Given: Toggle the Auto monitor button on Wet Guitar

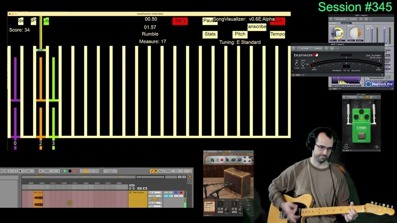Looking at the screenshot, I should [155, 199].
